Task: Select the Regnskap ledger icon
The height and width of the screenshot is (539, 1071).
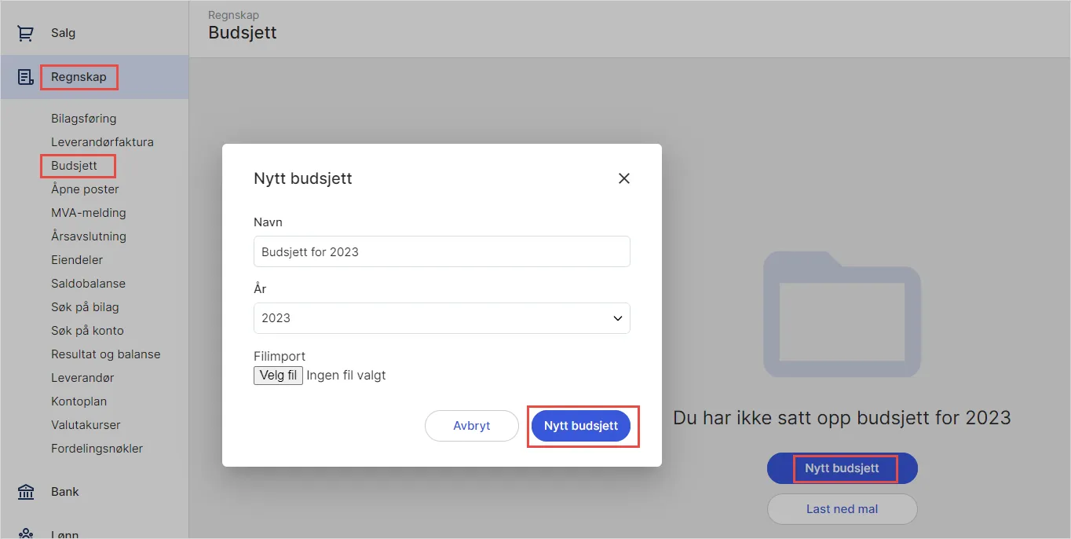Action: 24,76
